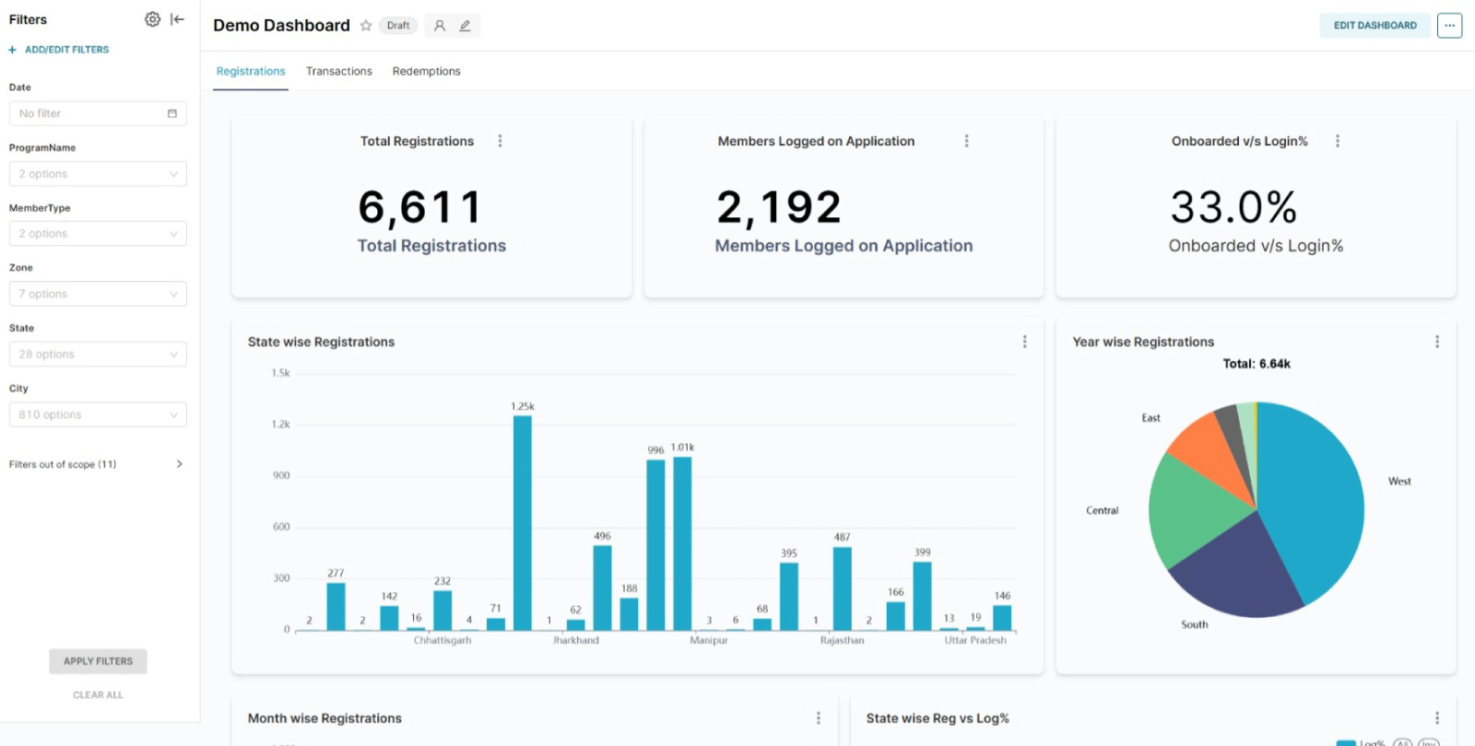Click the Edit Dashboard button
Viewport: 1475px width, 746px height.
coord(1375,26)
